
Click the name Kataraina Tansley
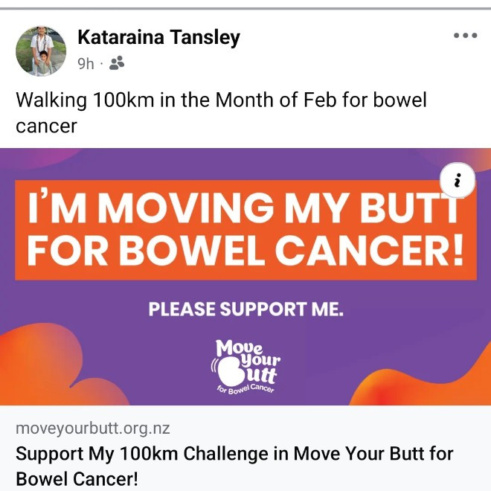pos(158,37)
